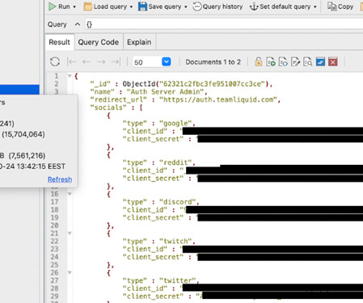363x303 pixels.
Task: Collapse the discord block at line 16
Action: tap(70, 194)
